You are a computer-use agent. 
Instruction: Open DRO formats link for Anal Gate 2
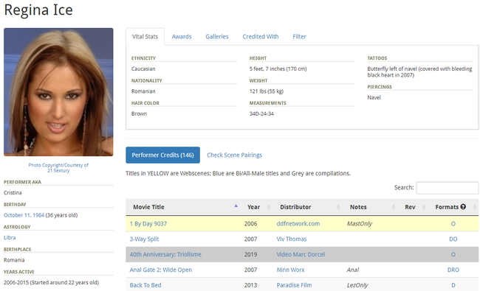point(453,270)
